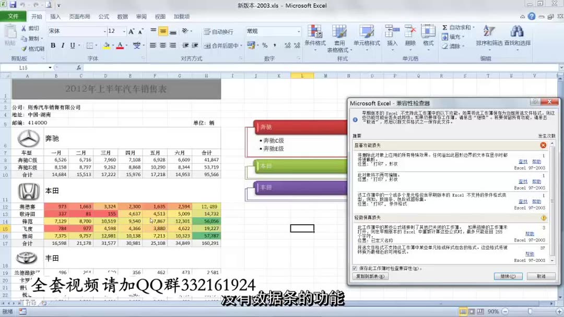Open the 文件 (File) menu
Screen dimensions: 564x317
click(x=14, y=16)
